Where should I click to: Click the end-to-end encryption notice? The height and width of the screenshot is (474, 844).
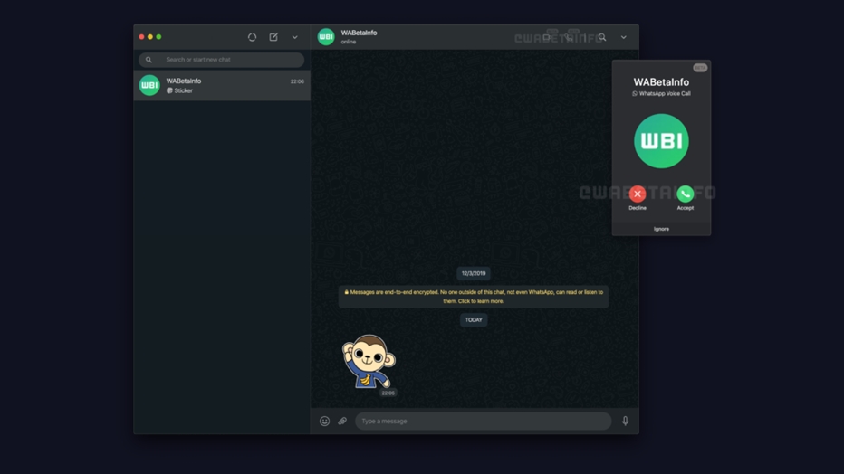pyautogui.click(x=474, y=297)
